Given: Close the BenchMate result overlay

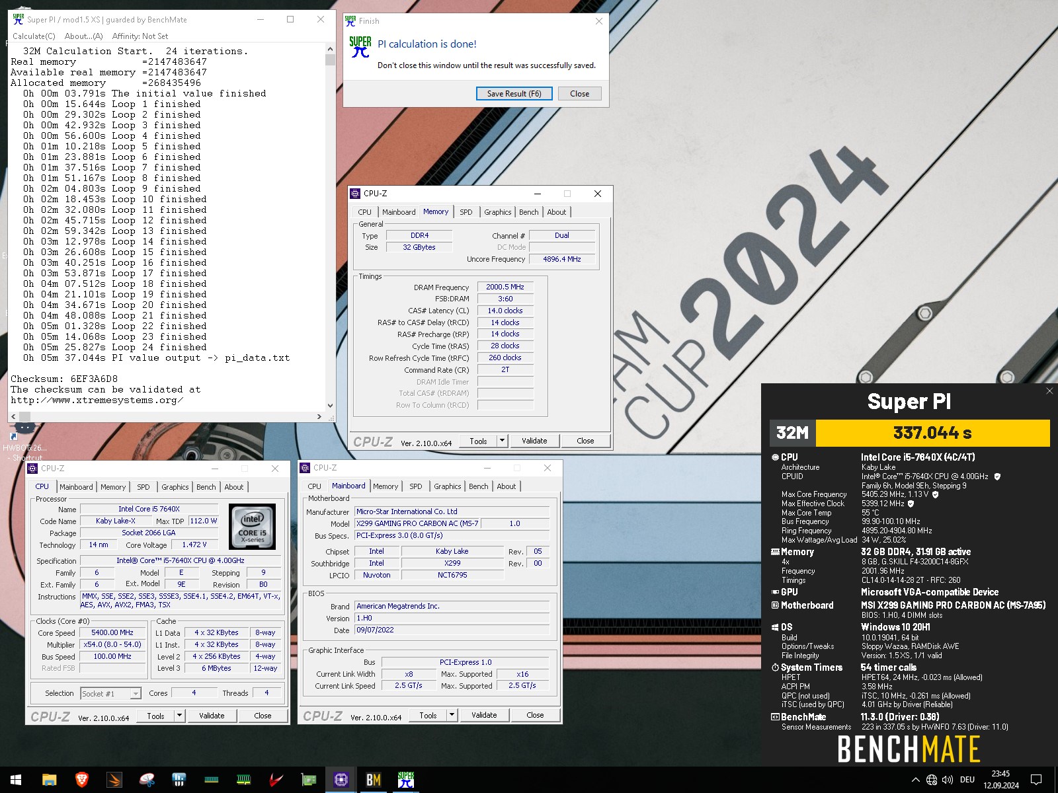Looking at the screenshot, I should (1049, 391).
